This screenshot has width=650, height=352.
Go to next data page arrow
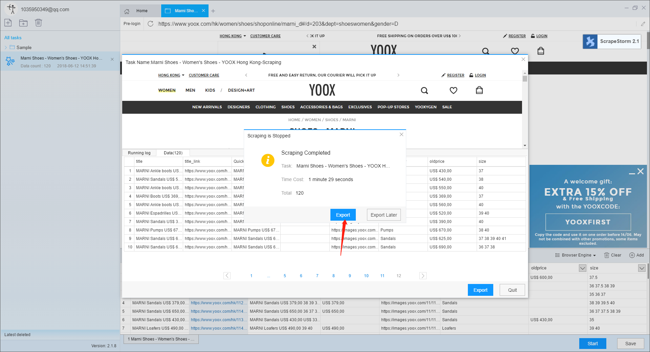pos(423,276)
